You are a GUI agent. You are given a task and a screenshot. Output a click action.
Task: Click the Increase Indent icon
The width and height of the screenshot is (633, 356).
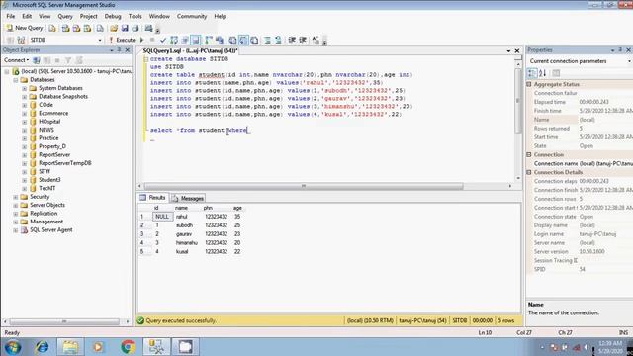(x=303, y=40)
